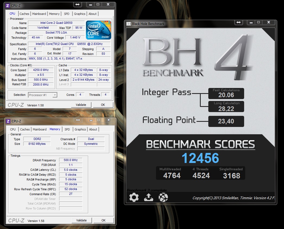This screenshot has height=229, width=284.
Task: Click the Command Rate value '2T'
Action: point(71,194)
